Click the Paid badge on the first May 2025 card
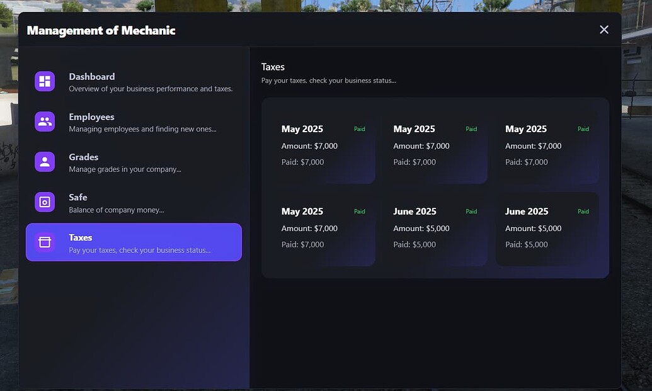 (359, 128)
